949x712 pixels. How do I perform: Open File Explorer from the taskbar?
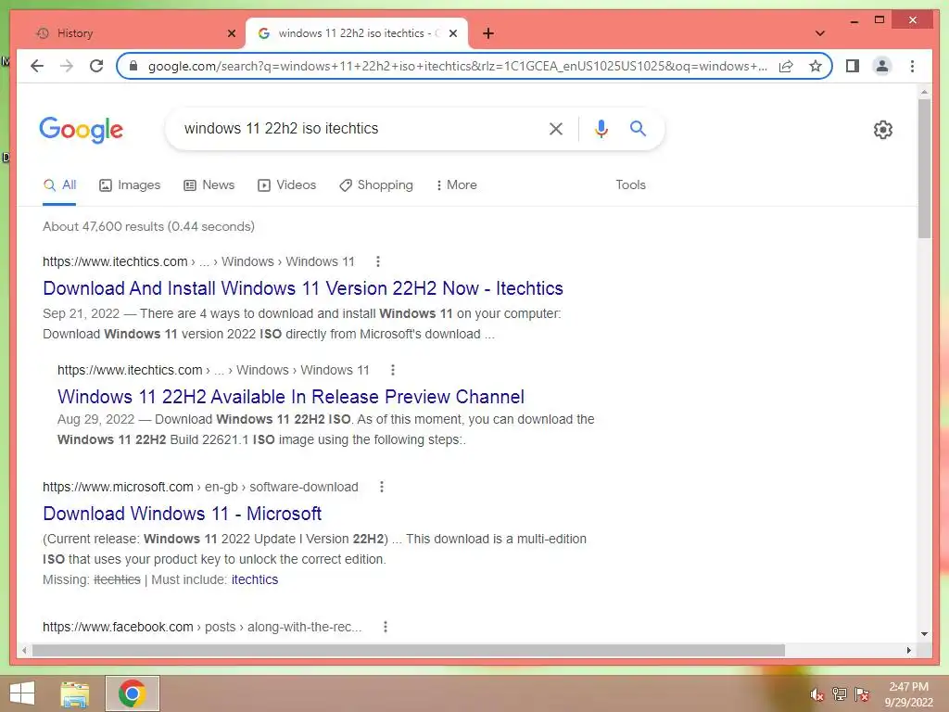(75, 693)
